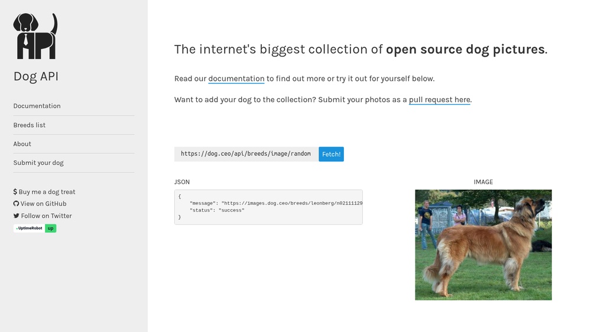This screenshot has height=332, width=591.
Task: Click the GitHub octocat icon
Action: (x=16, y=203)
